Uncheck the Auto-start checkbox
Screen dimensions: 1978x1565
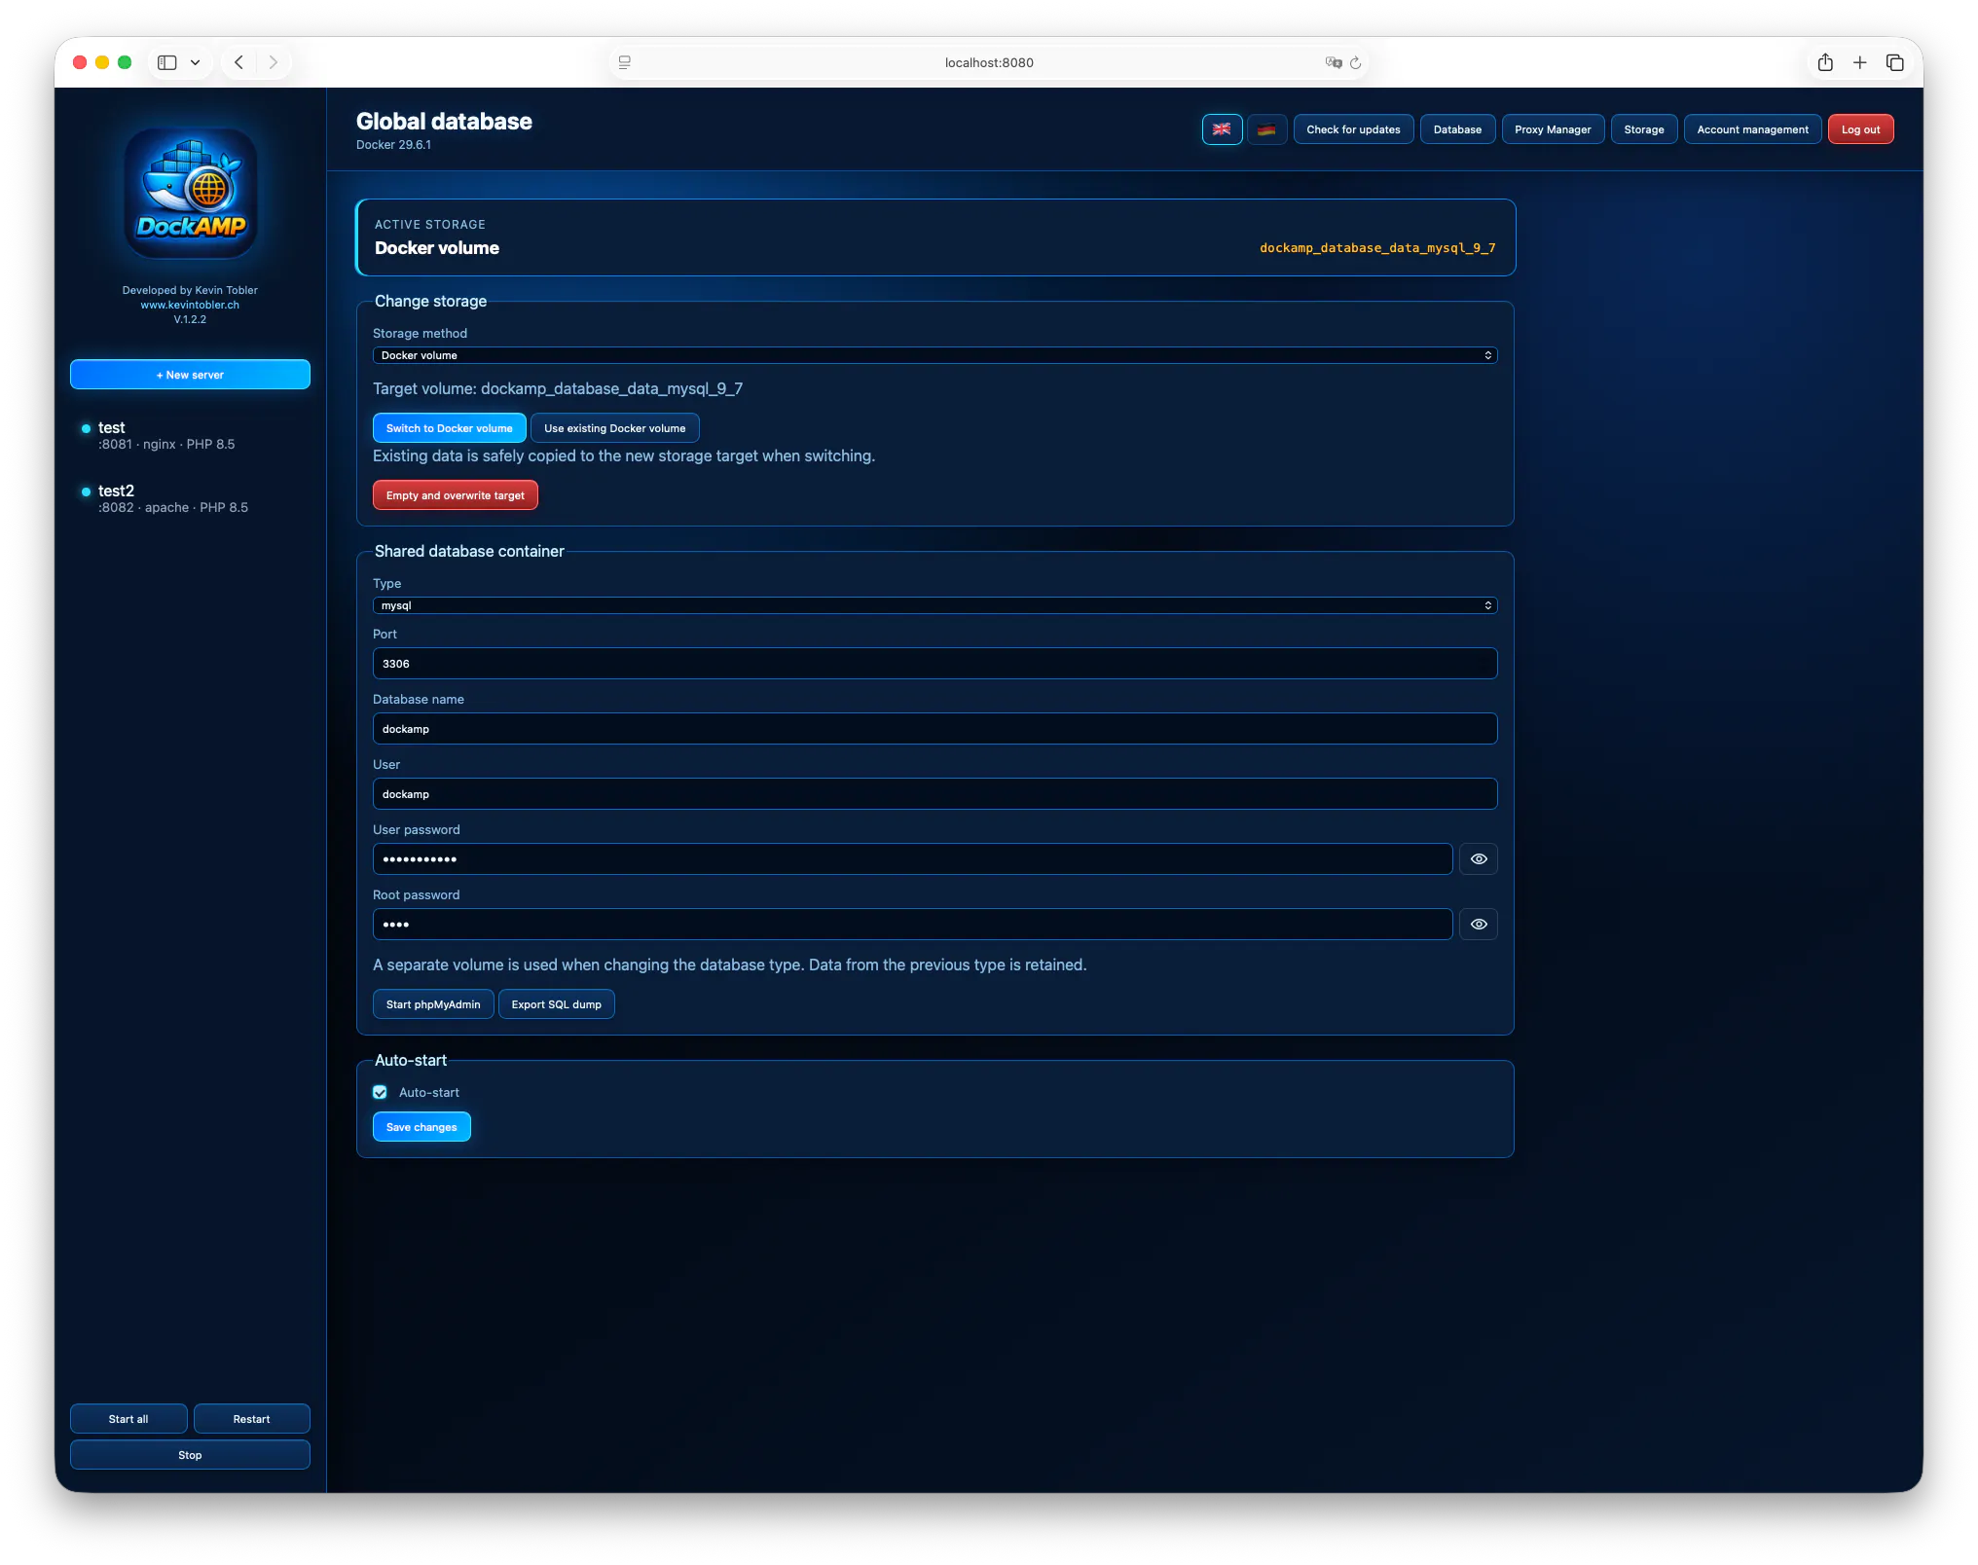click(380, 1092)
